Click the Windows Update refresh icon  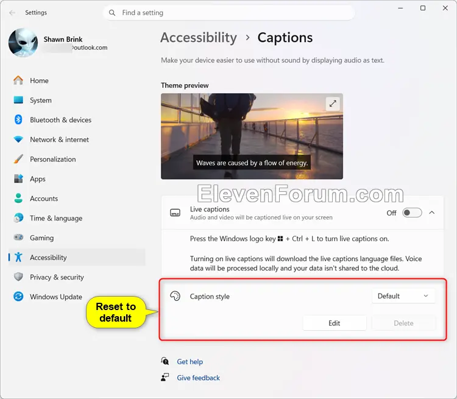18,297
